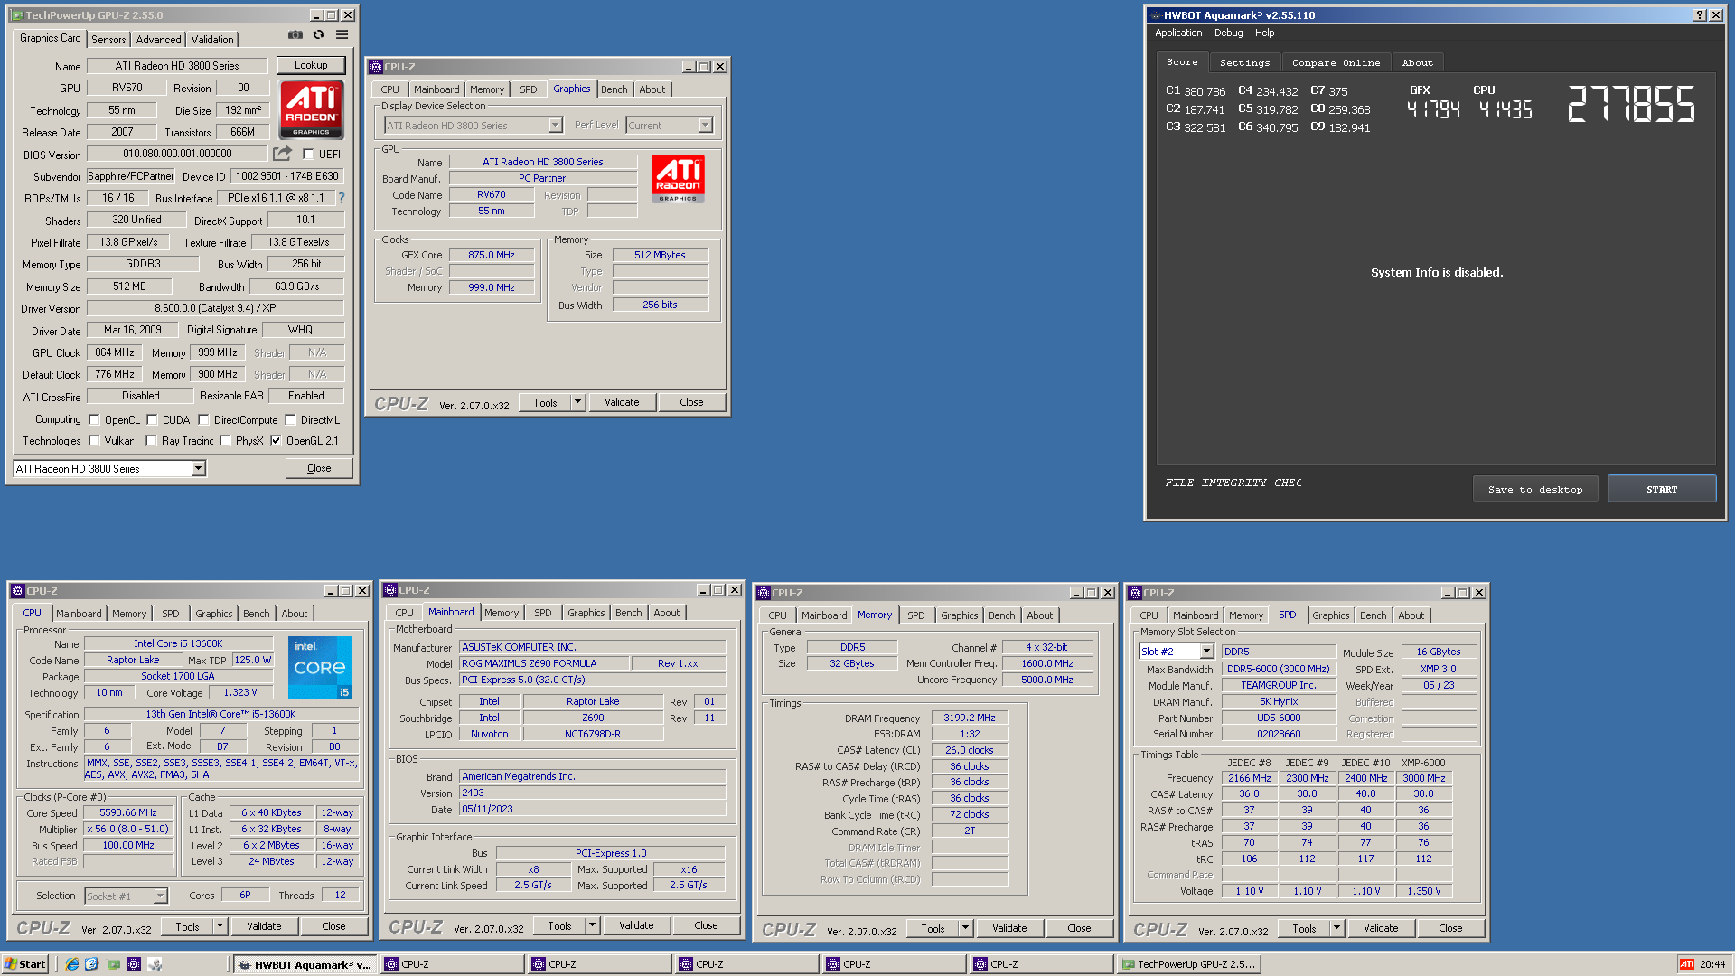Toggle the Vulkan checkbox
1735x976 pixels.
[x=94, y=441]
